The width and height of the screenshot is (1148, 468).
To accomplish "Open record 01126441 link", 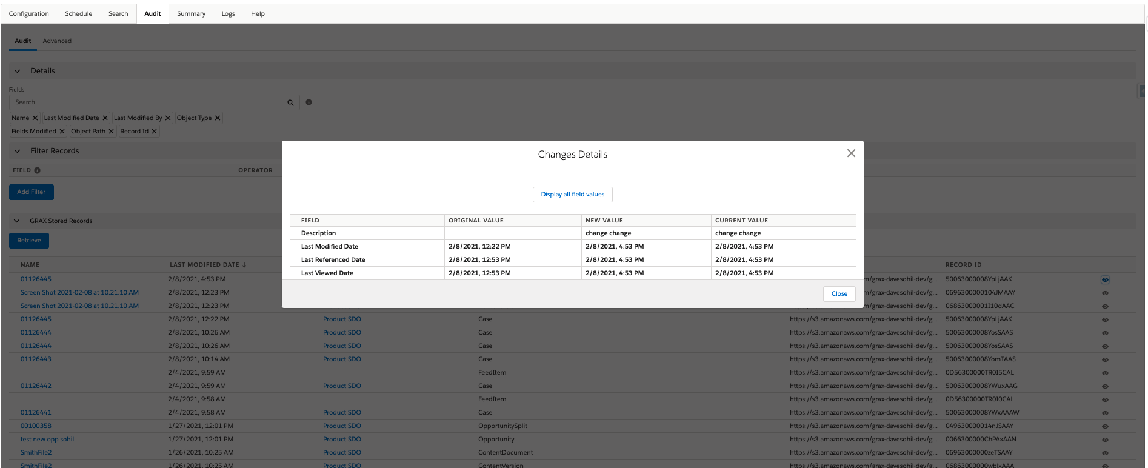I will click(36, 413).
